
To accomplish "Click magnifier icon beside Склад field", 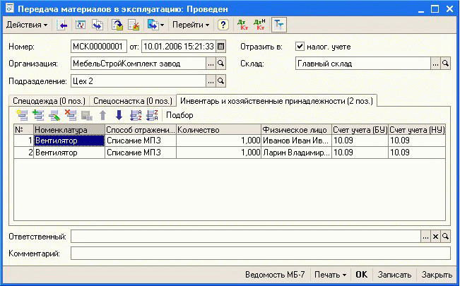I will point(445,64).
